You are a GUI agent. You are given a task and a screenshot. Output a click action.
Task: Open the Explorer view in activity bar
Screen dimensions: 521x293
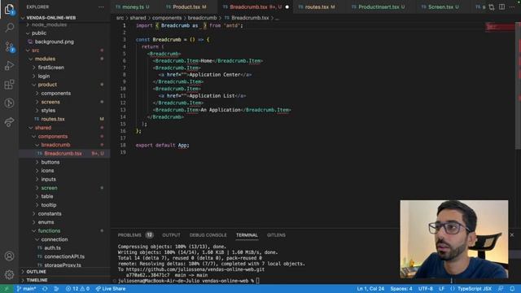[9, 9]
